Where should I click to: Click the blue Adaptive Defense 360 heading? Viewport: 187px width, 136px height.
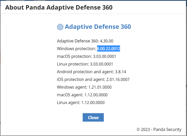click(x=98, y=27)
